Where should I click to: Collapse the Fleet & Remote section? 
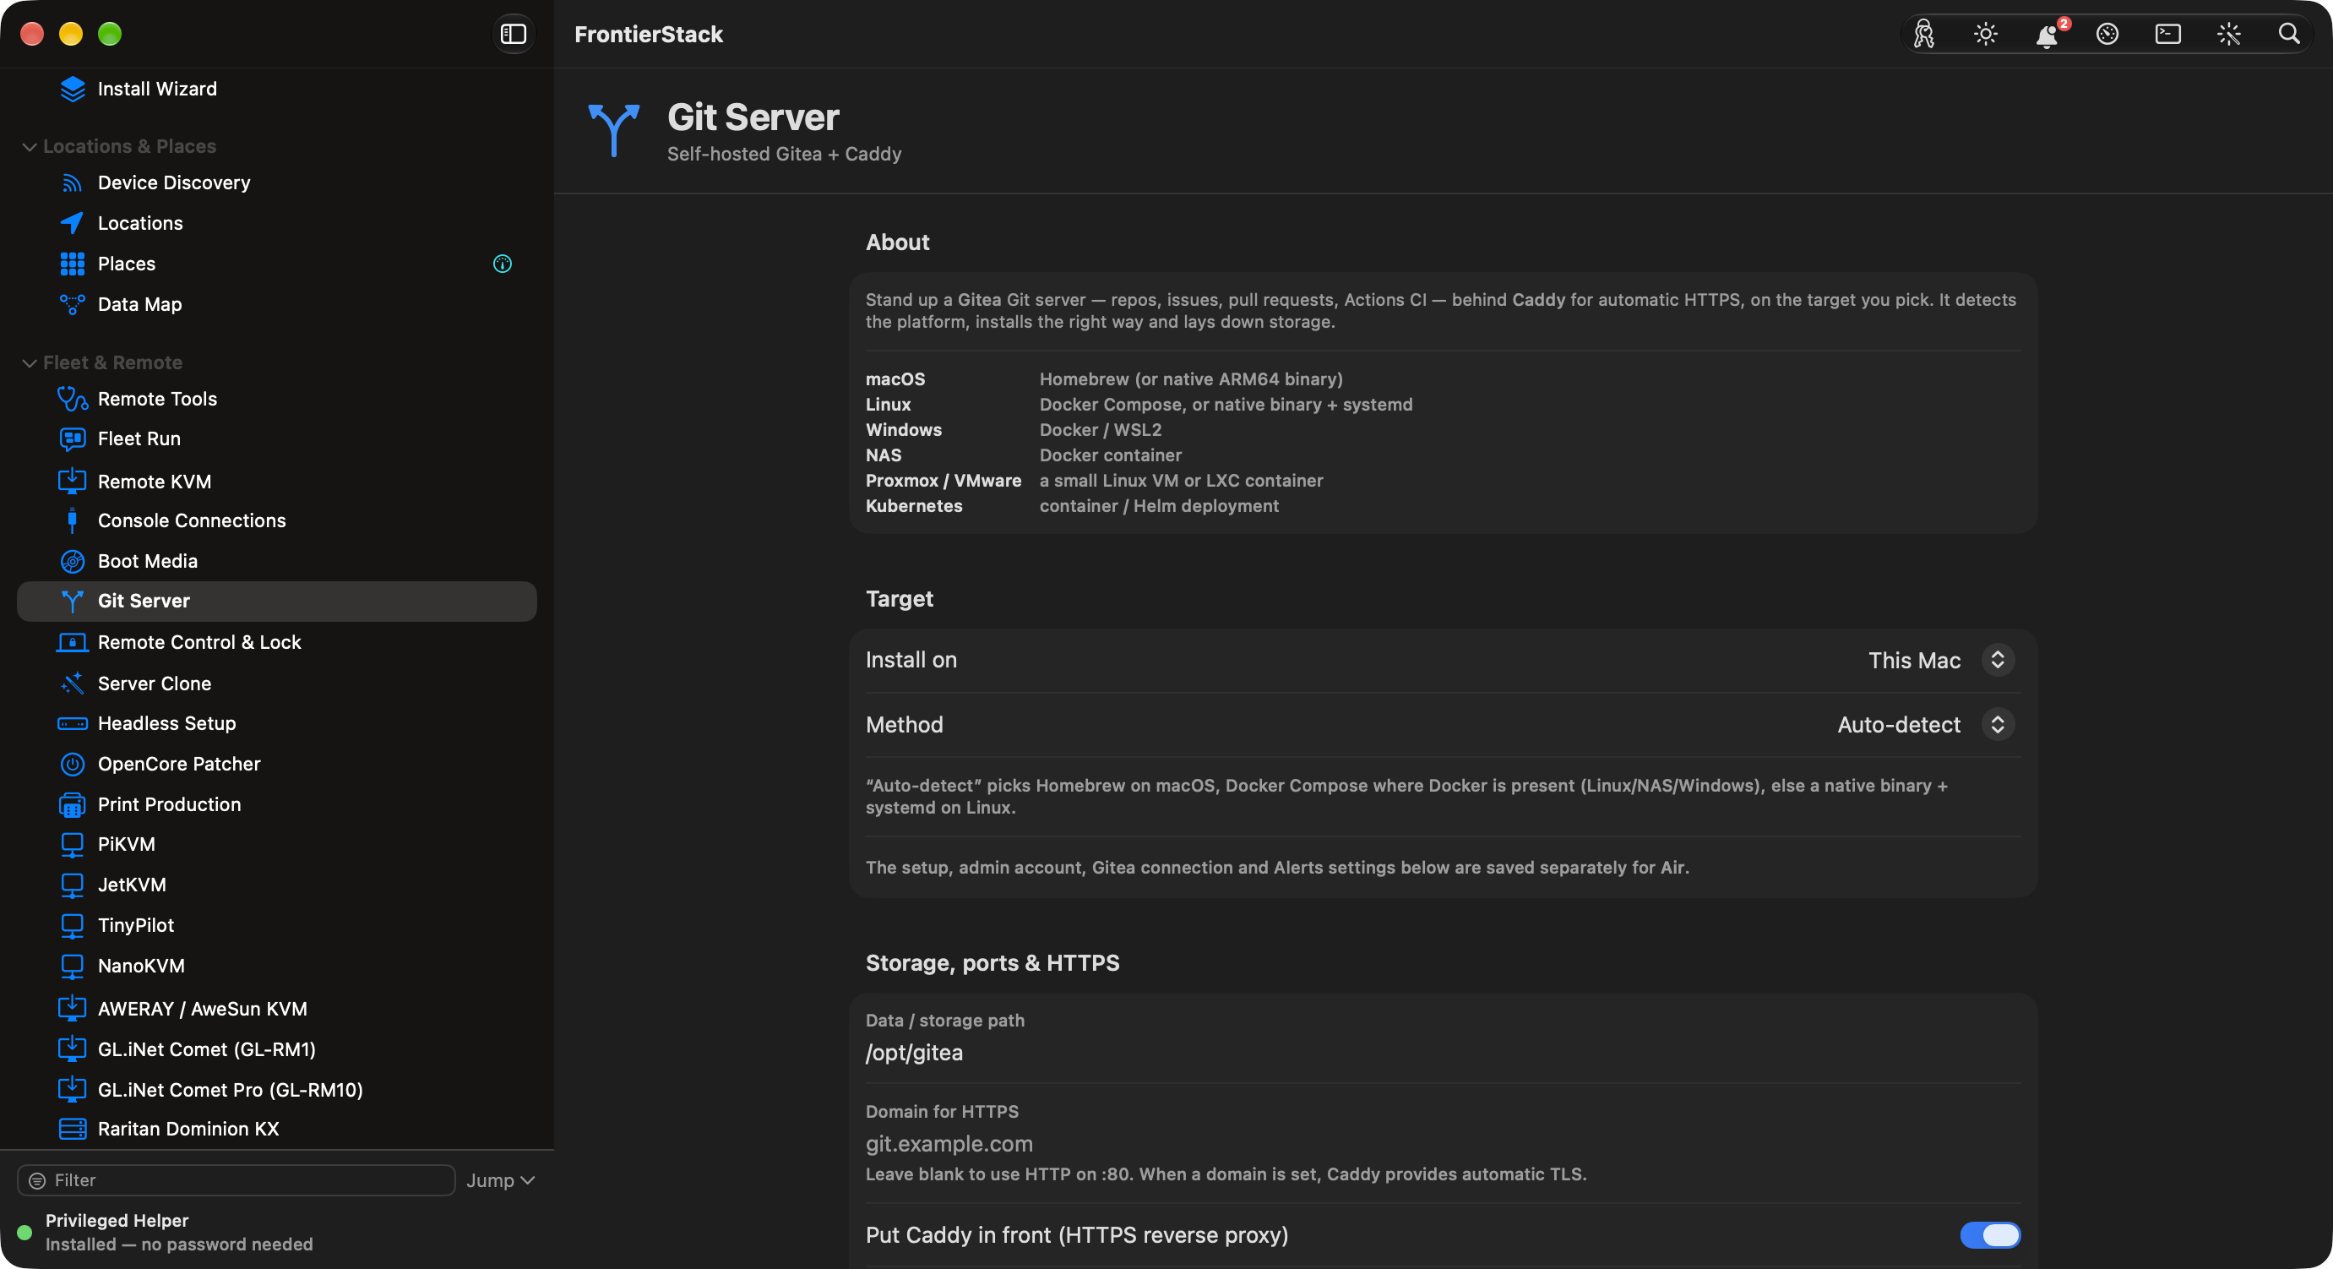tap(30, 363)
